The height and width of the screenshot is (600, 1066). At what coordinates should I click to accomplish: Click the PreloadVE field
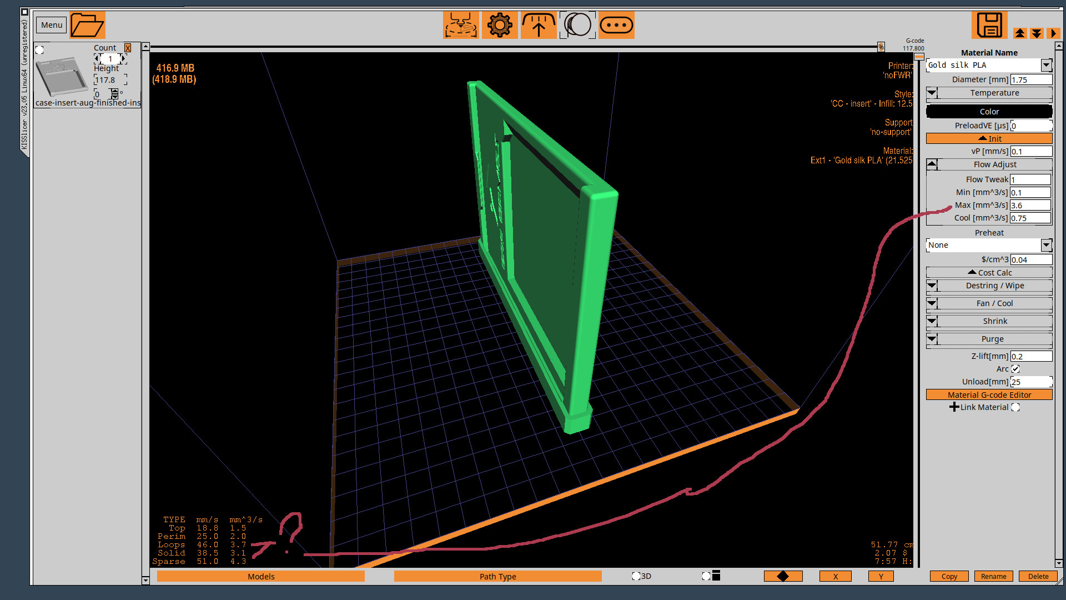(x=1031, y=126)
